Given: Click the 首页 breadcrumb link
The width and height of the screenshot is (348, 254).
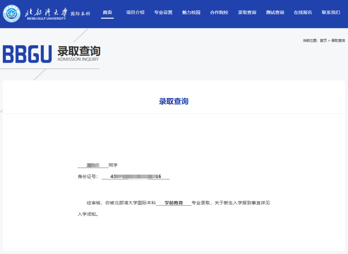Looking at the screenshot, I should click(x=323, y=41).
